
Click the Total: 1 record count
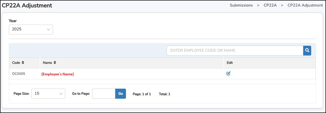point(164,94)
